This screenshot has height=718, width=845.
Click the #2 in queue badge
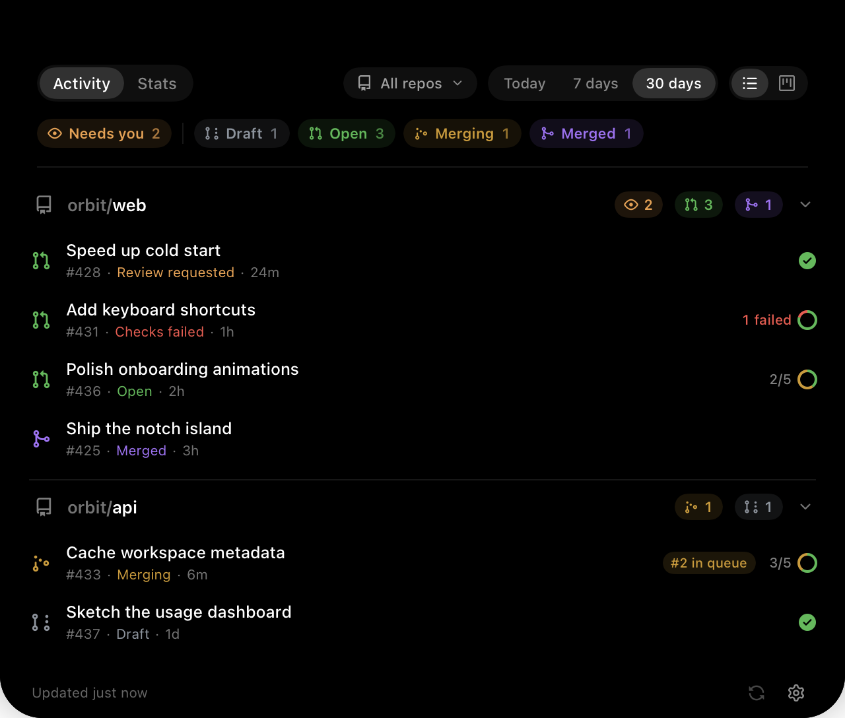click(x=709, y=563)
